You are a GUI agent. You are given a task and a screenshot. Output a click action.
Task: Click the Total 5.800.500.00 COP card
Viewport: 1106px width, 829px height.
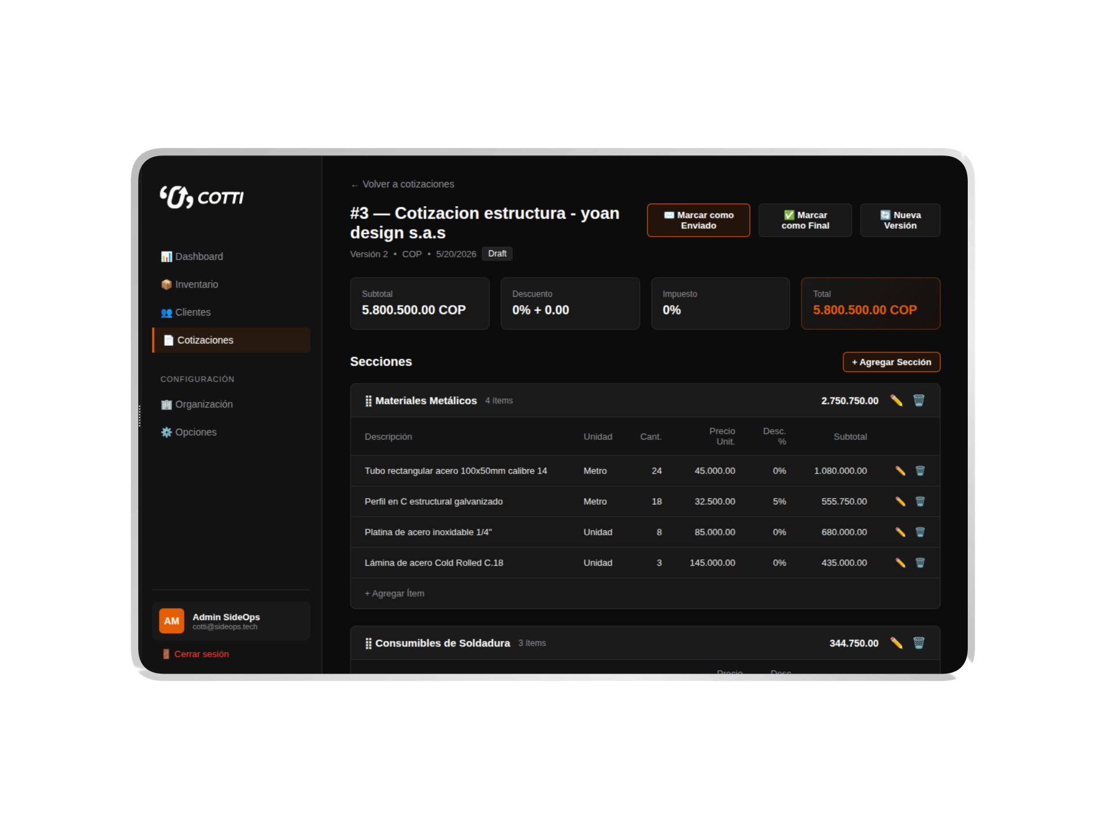870,303
